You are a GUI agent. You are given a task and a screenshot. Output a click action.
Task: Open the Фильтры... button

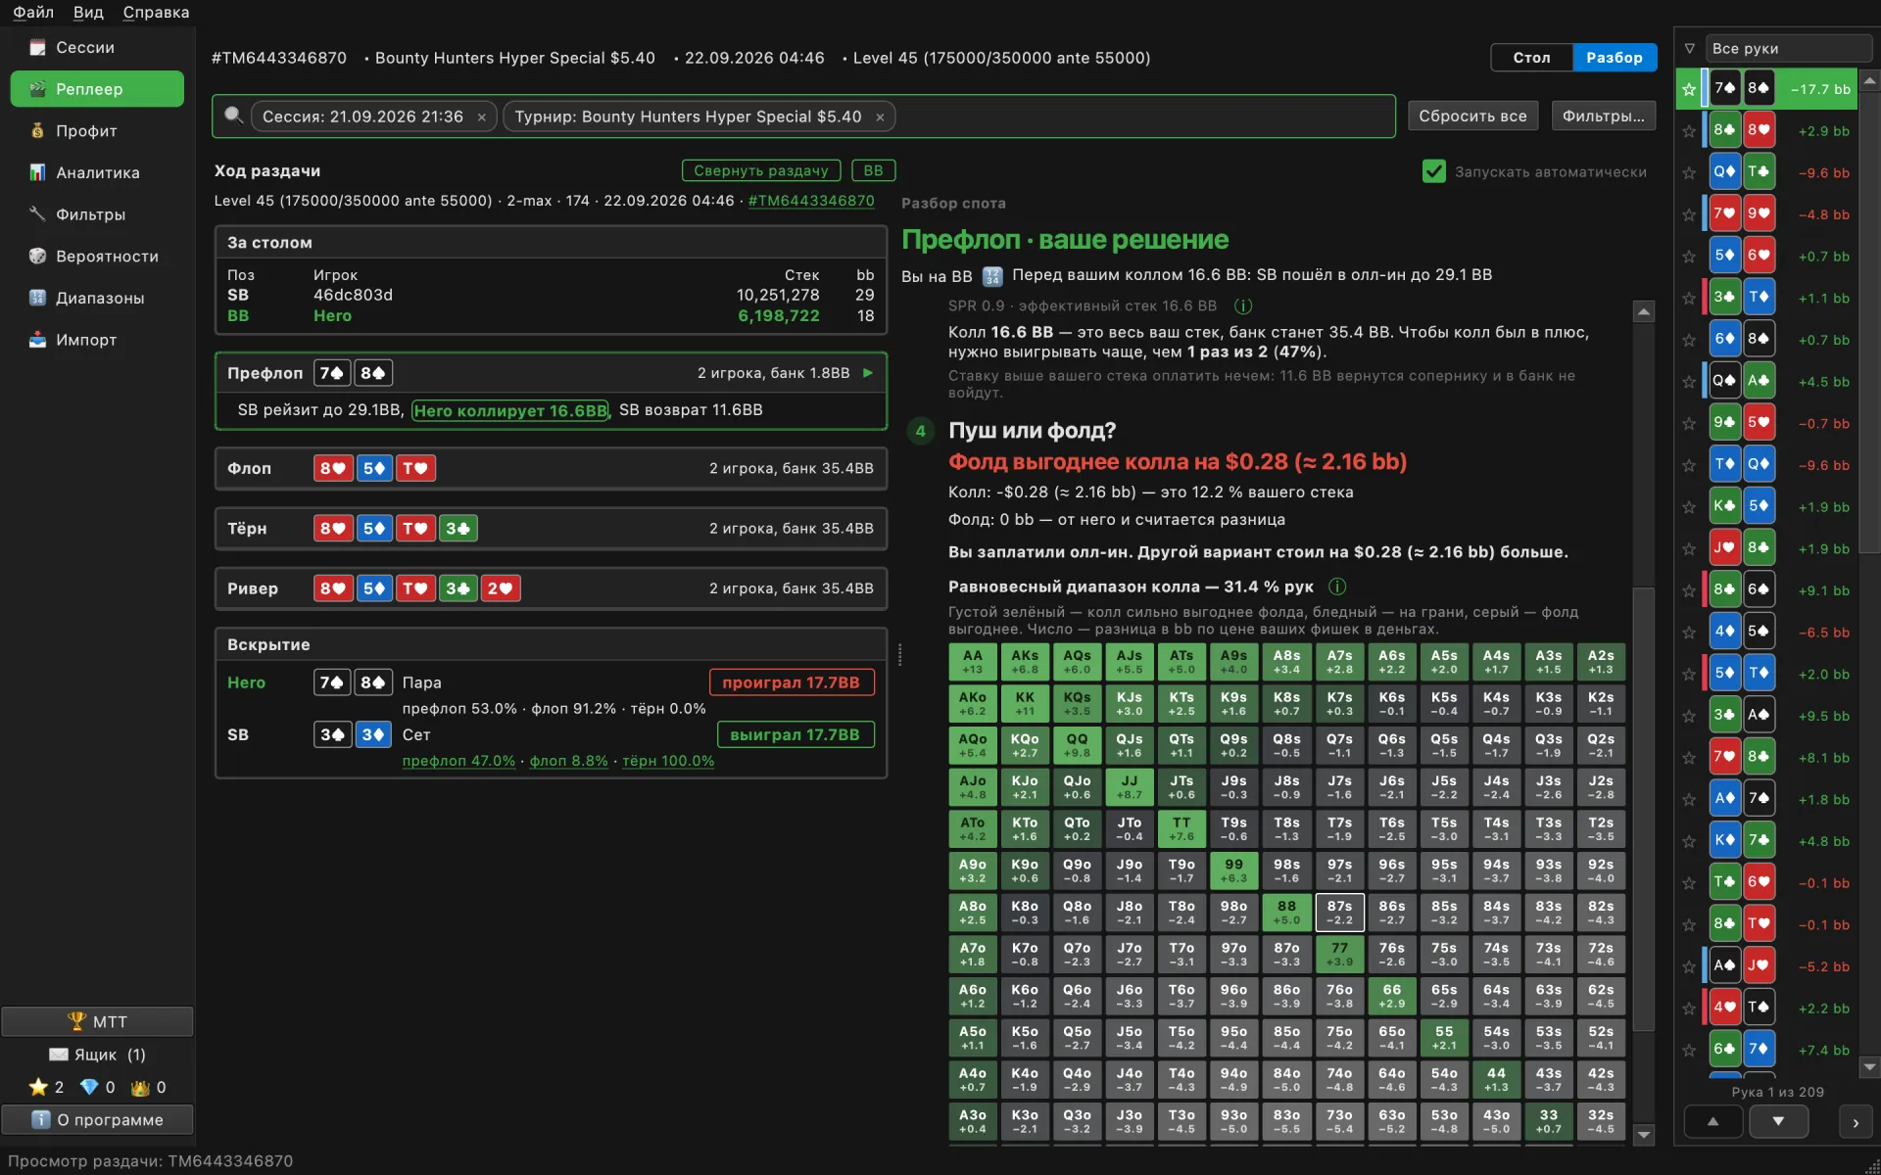point(1603,116)
